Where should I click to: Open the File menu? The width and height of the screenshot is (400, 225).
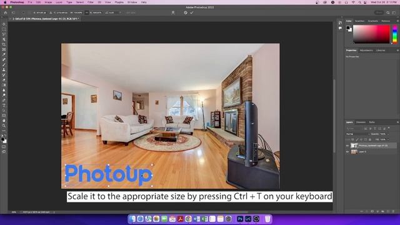pyautogui.click(x=30, y=2)
